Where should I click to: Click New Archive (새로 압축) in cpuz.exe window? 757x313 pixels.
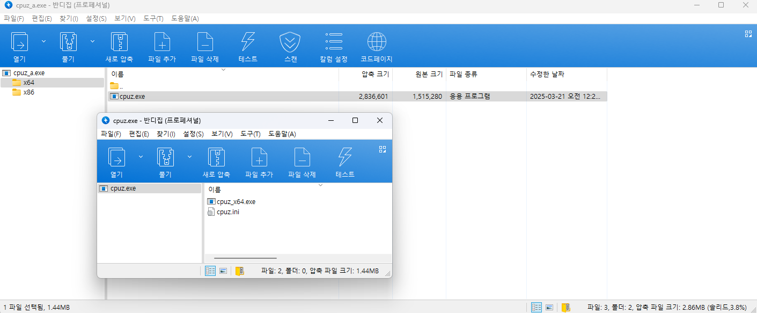tap(216, 163)
